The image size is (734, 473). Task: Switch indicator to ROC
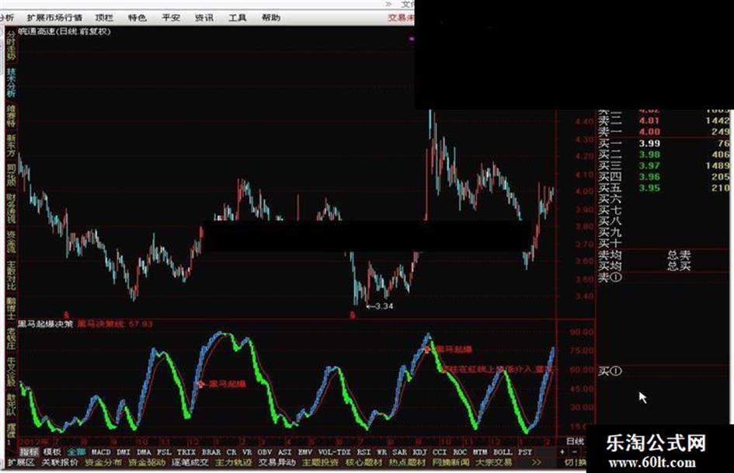pos(460,452)
